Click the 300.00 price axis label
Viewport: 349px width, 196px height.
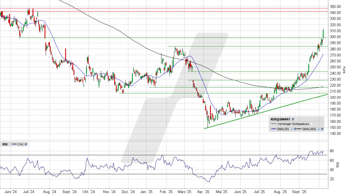pos(335,37)
